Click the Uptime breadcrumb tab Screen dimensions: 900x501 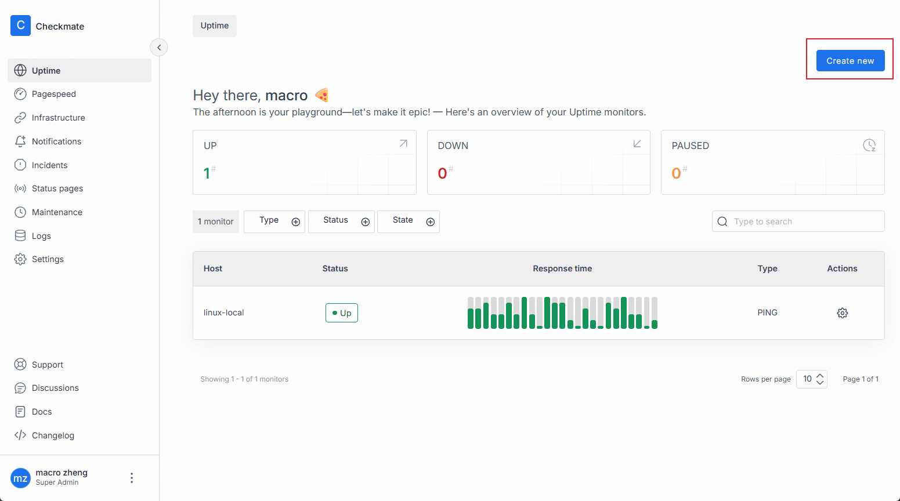pyautogui.click(x=215, y=26)
